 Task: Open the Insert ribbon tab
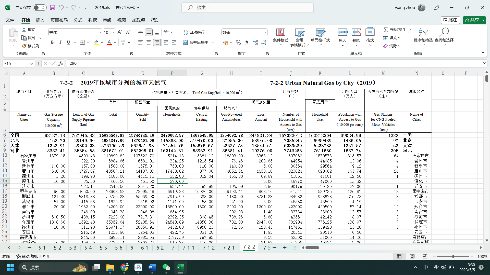40,20
